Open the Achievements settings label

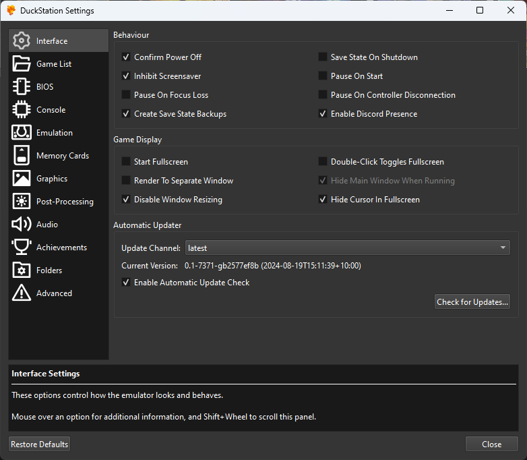61,248
